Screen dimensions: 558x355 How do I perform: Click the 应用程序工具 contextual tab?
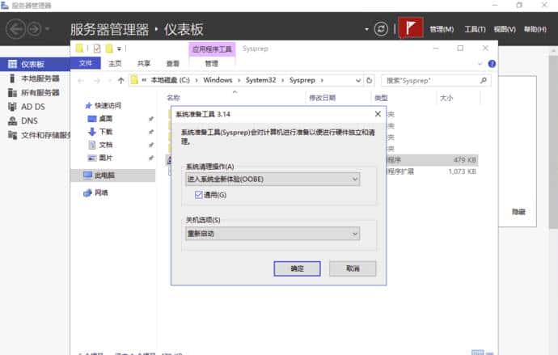pos(212,49)
